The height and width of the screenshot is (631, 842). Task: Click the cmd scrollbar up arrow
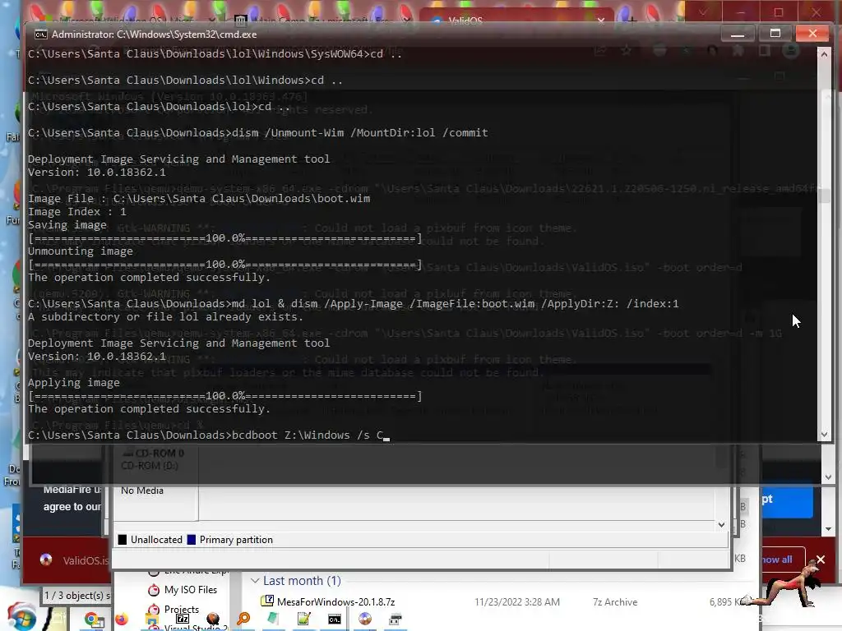[824, 53]
